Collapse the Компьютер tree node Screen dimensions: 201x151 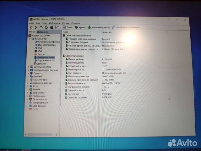(x=30, y=39)
